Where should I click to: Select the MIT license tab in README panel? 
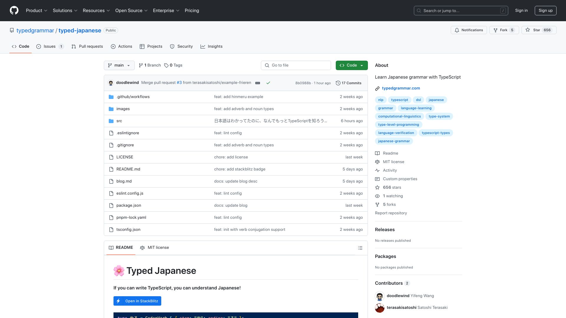coord(154,248)
